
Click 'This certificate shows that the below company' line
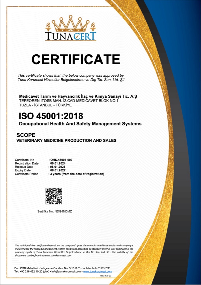[71, 75]
